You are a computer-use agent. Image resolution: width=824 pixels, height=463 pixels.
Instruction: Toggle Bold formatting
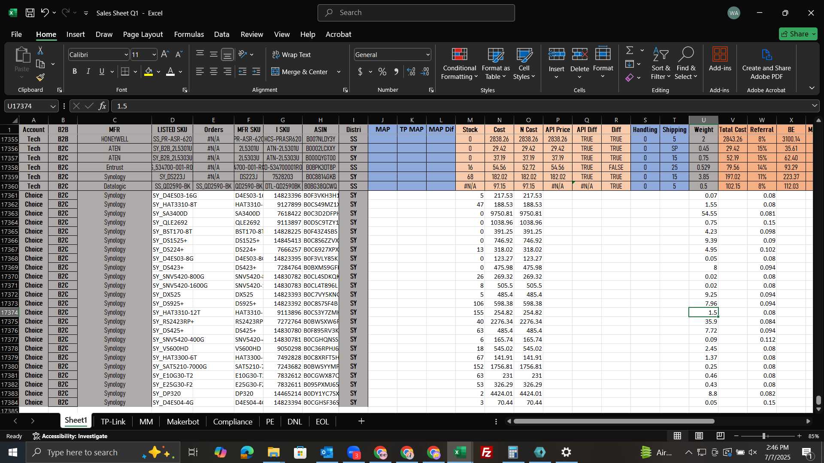pyautogui.click(x=75, y=72)
